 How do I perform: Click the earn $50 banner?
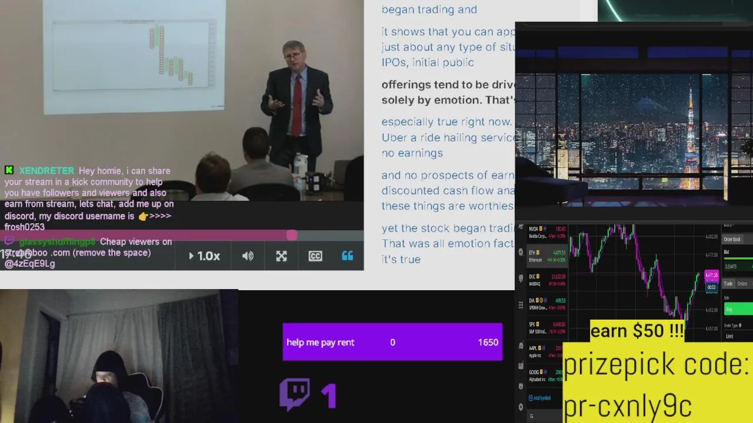[637, 331]
